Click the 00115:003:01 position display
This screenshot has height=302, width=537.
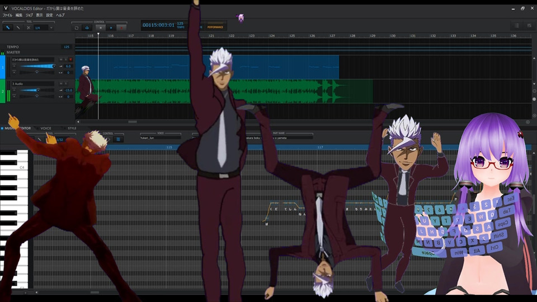[158, 25]
